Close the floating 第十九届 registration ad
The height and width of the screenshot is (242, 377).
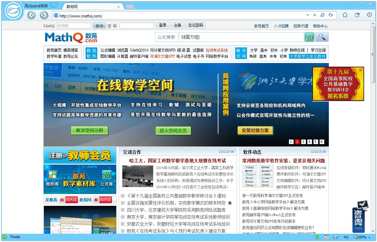pyautogui.click(x=360, y=70)
